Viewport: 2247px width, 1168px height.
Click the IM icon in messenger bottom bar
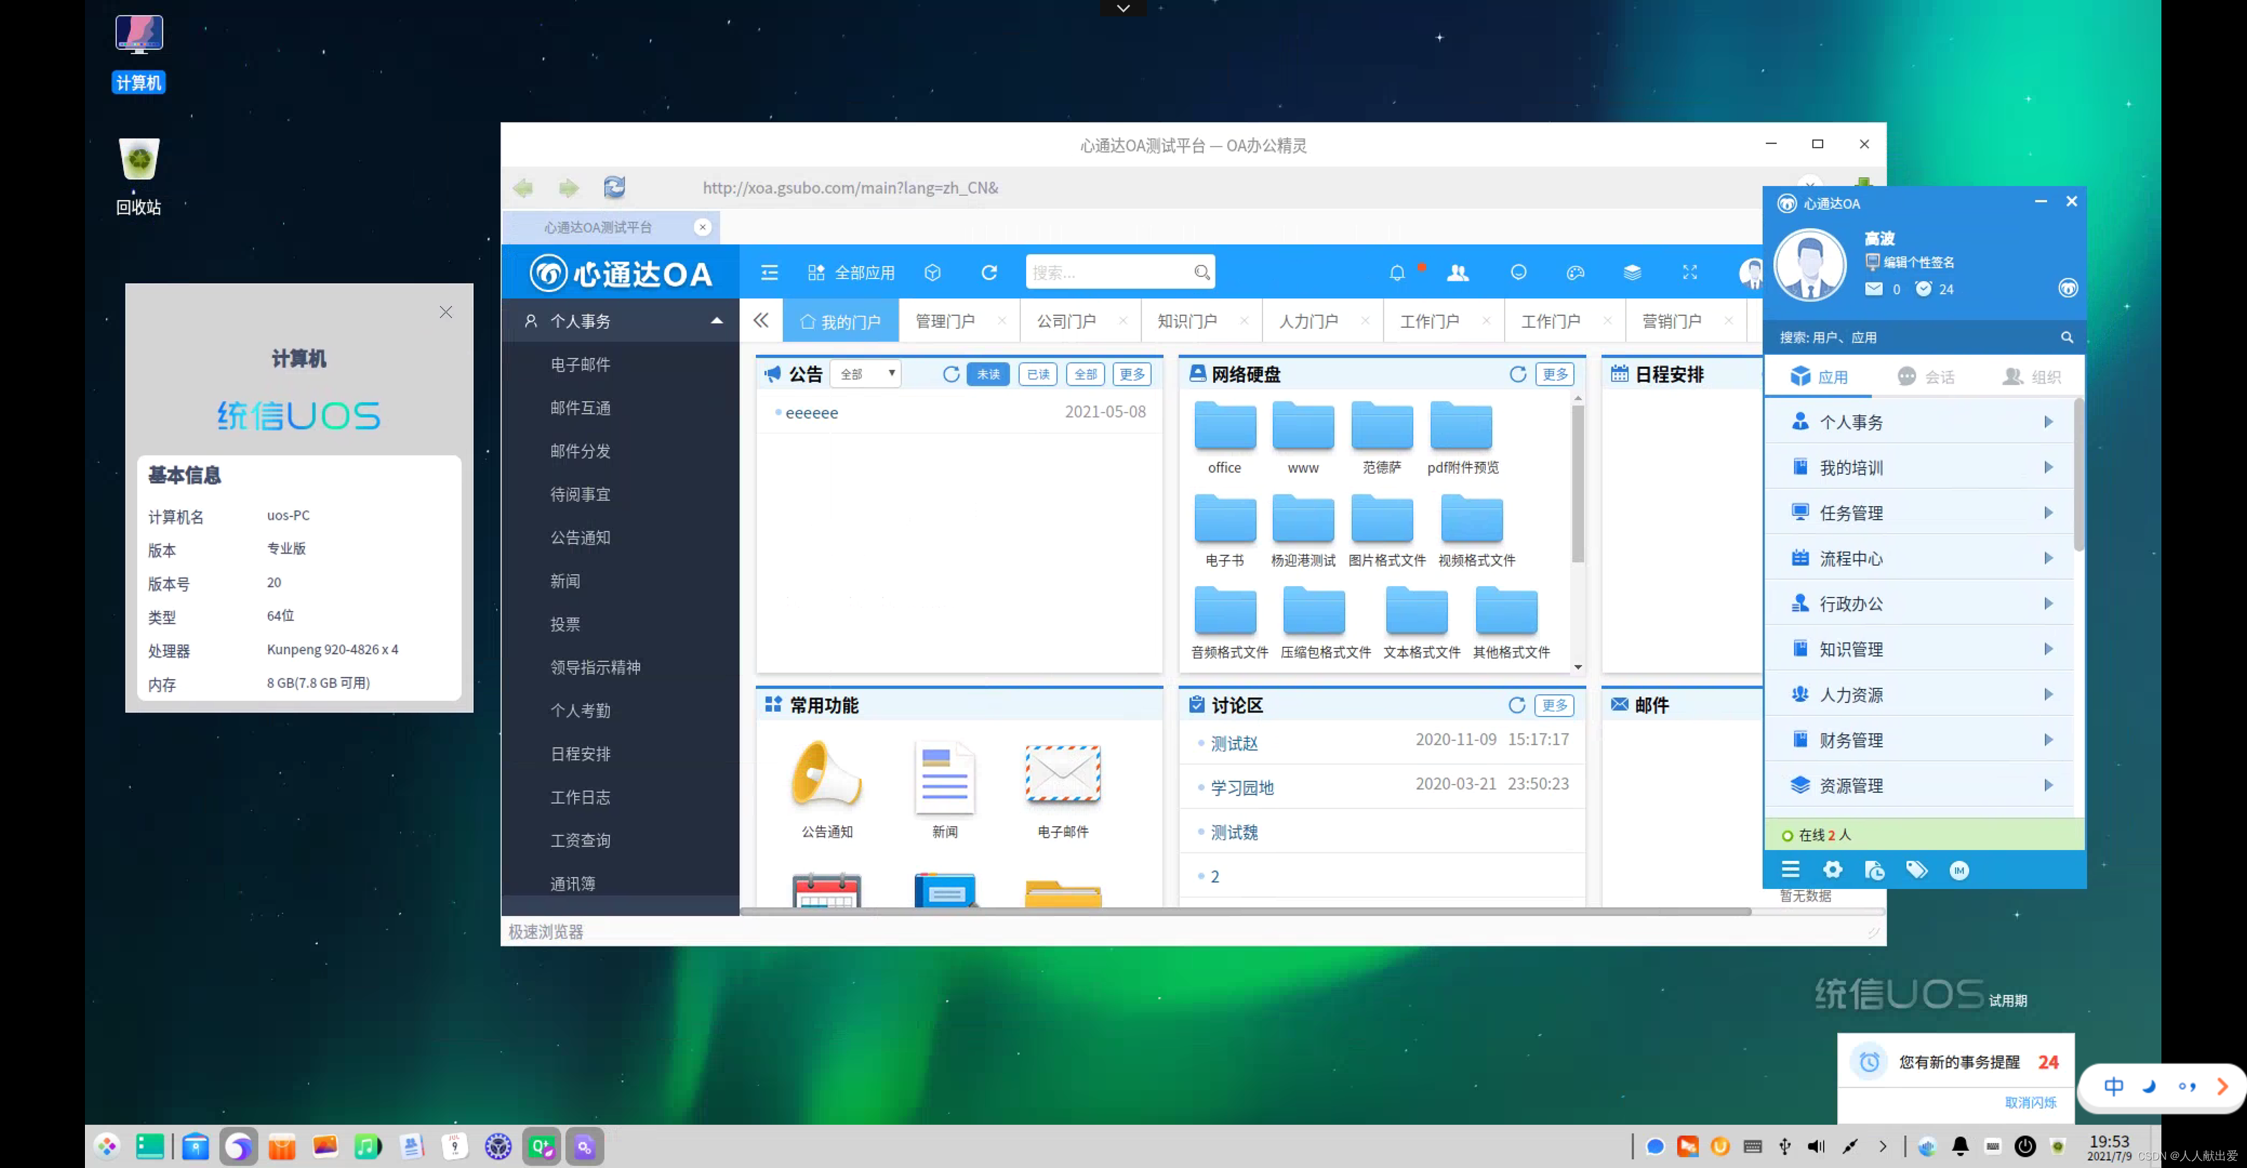[x=1959, y=870]
